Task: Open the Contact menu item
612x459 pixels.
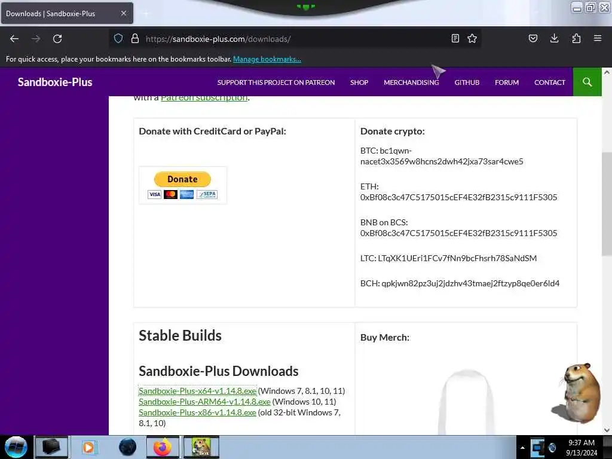Action: [x=550, y=82]
